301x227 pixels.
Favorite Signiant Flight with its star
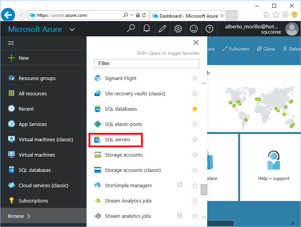tap(195, 78)
